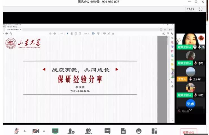Click the 王永军 participant name
Viewport: 209px width, 135px height.
click(x=197, y=79)
